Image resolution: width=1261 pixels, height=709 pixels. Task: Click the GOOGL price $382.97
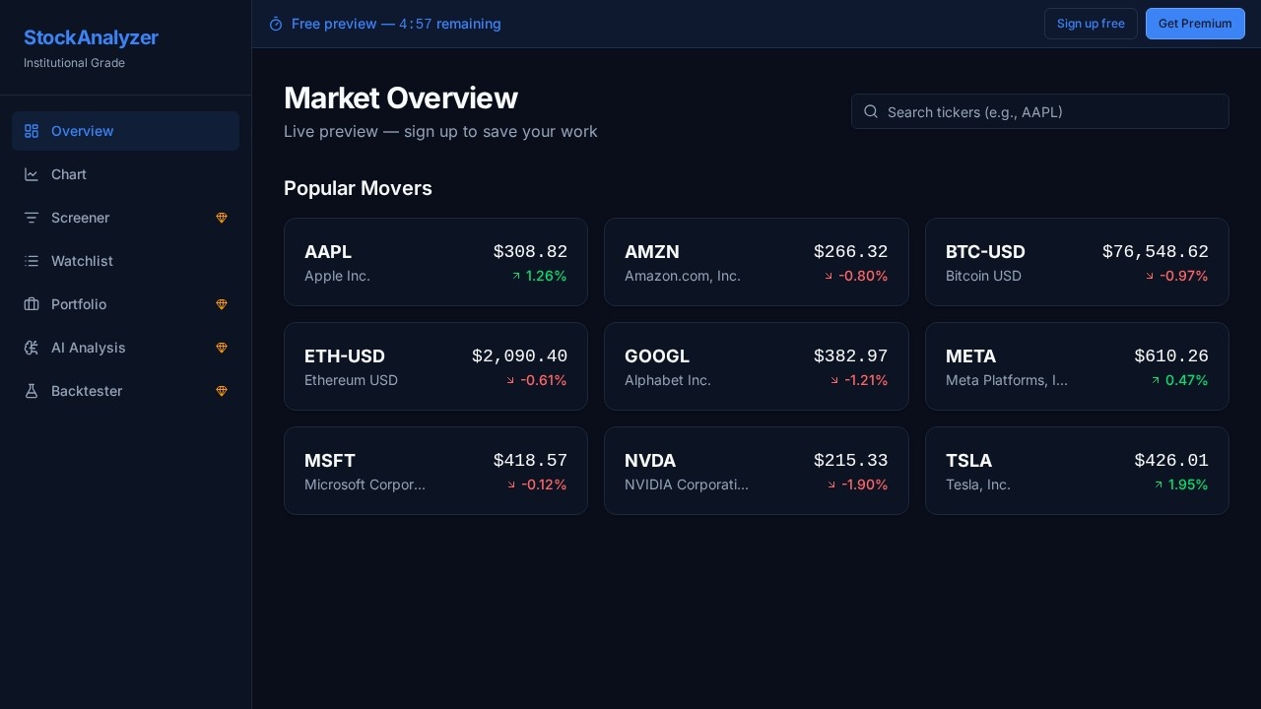[x=851, y=356]
